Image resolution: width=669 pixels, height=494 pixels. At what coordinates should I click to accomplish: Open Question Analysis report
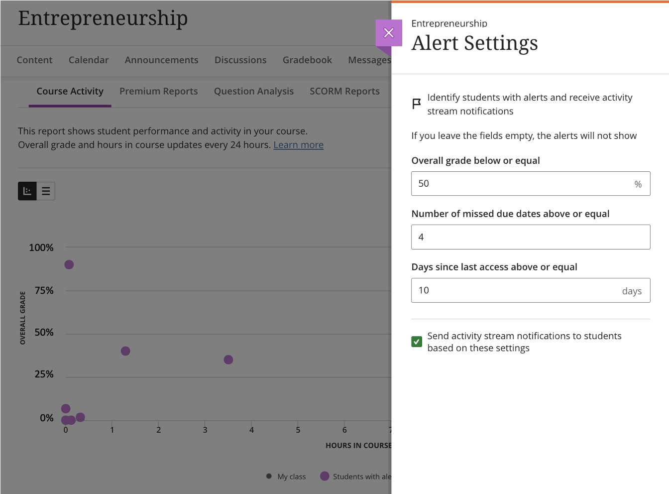(253, 91)
